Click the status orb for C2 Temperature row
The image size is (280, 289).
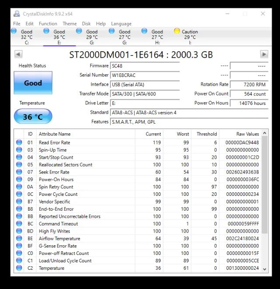(19, 268)
